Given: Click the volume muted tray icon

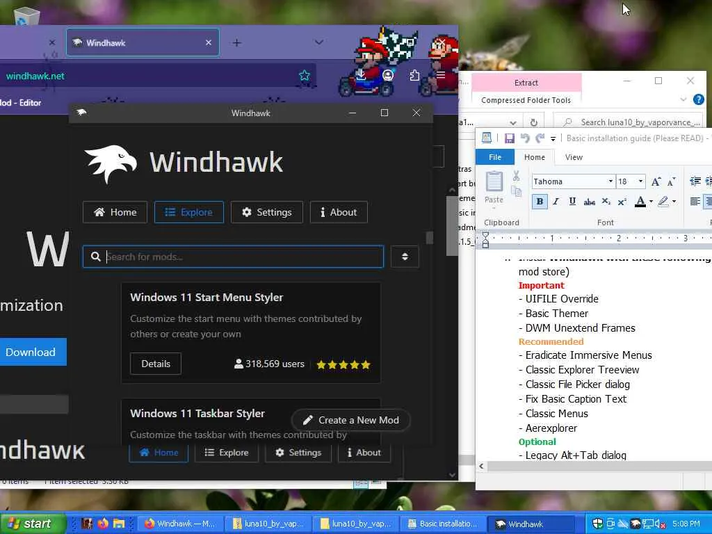Looking at the screenshot, I should (x=660, y=524).
